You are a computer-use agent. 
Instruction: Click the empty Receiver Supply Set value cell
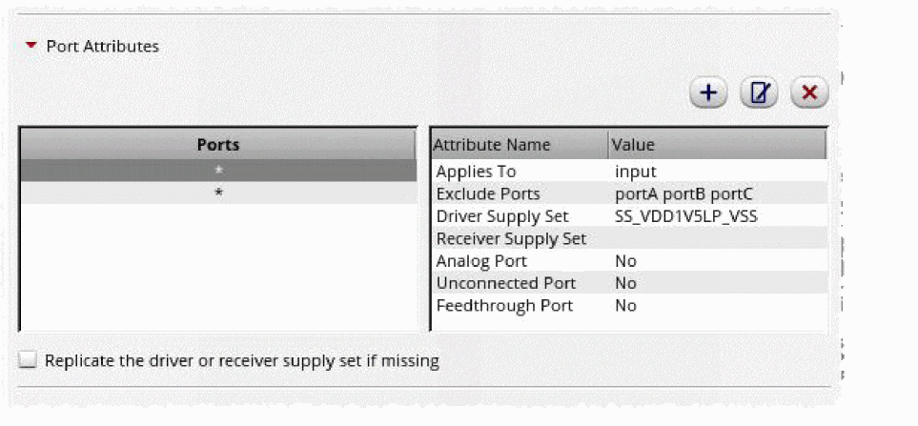coord(715,238)
